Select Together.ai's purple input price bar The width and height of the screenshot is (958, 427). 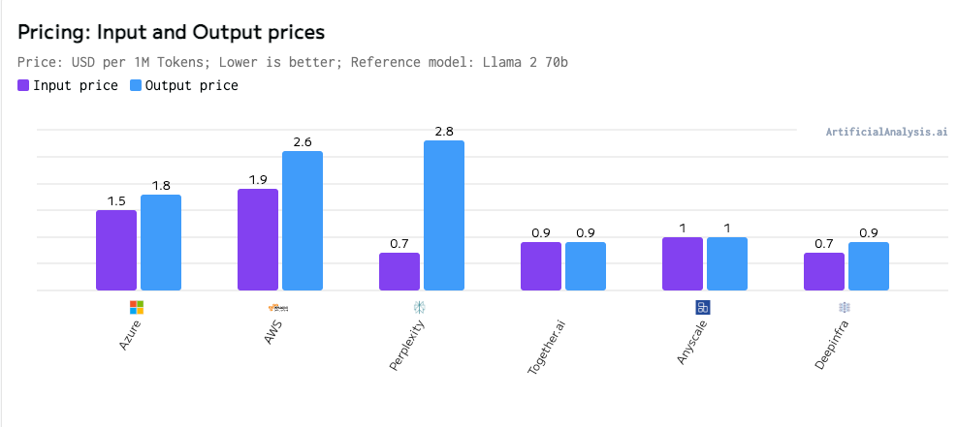541,266
